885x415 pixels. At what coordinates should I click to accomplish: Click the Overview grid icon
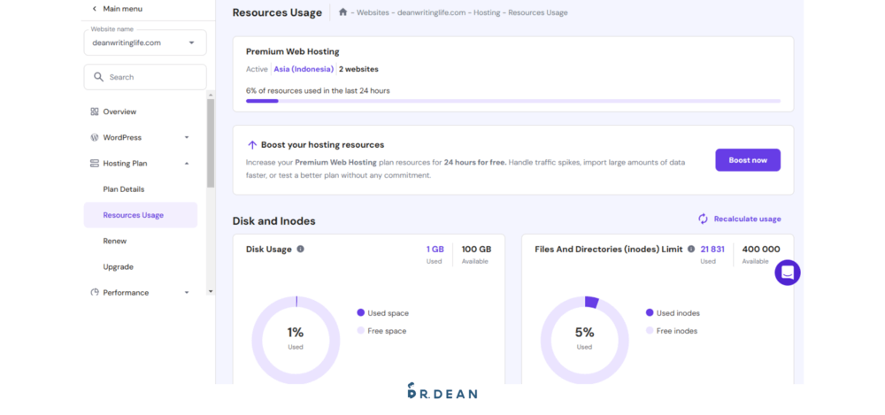point(95,111)
